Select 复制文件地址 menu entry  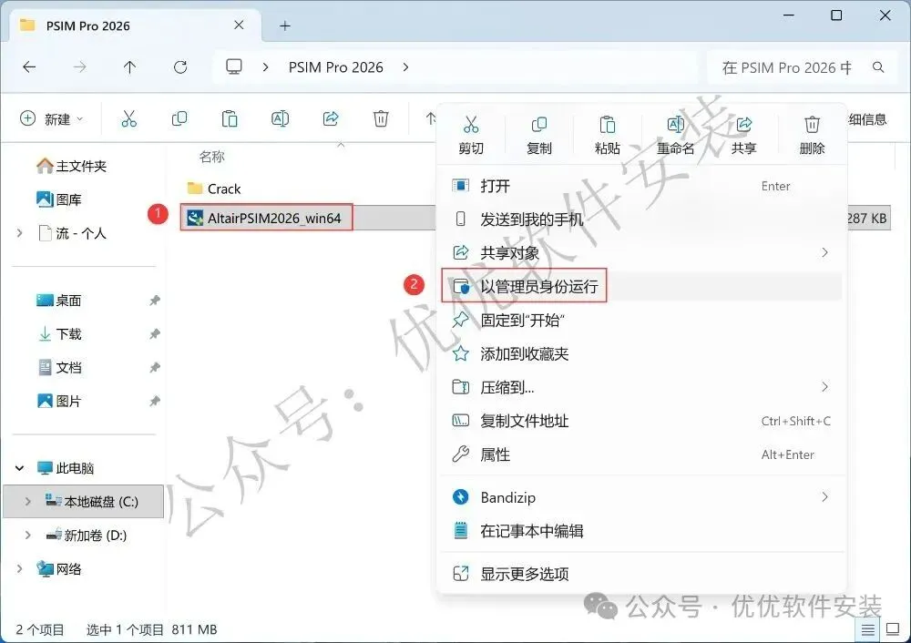point(642,421)
